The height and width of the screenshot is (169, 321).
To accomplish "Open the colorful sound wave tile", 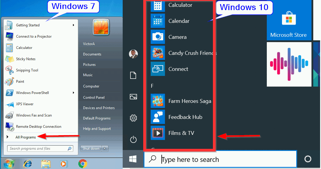I will pos(289,64).
